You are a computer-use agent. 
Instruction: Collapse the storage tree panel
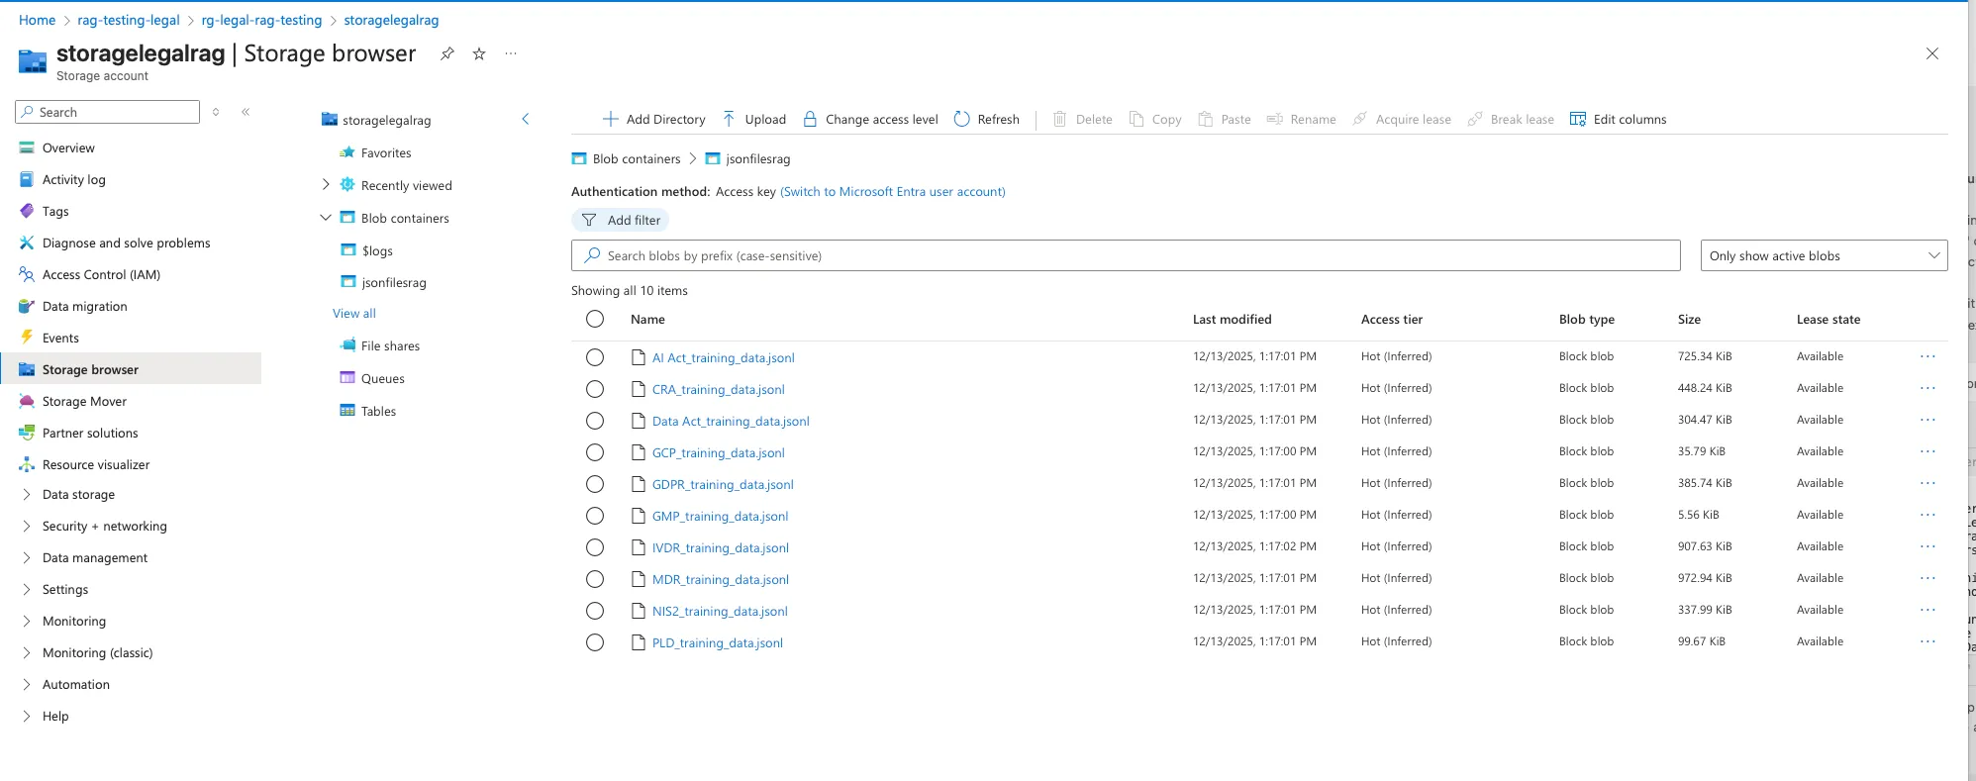[x=526, y=120]
